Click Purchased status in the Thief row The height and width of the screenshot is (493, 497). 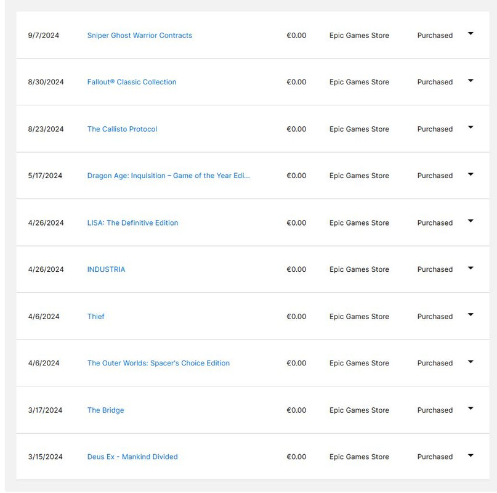(435, 316)
